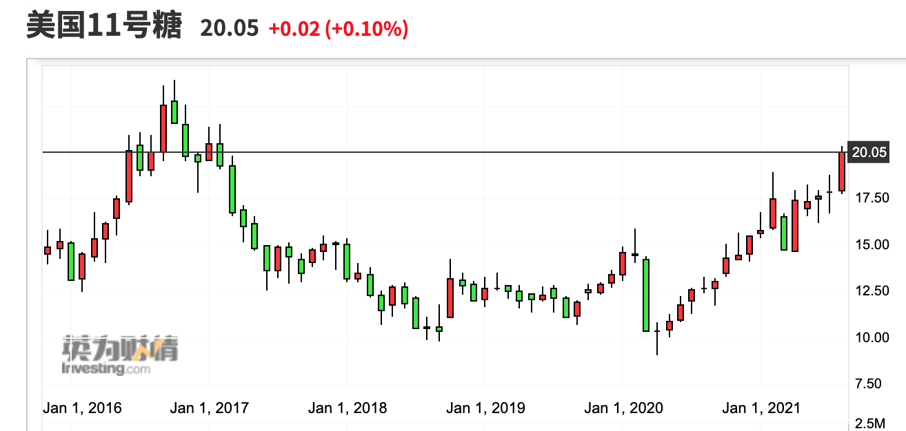Click the Jan 1, 2020 date label

pyautogui.click(x=623, y=408)
